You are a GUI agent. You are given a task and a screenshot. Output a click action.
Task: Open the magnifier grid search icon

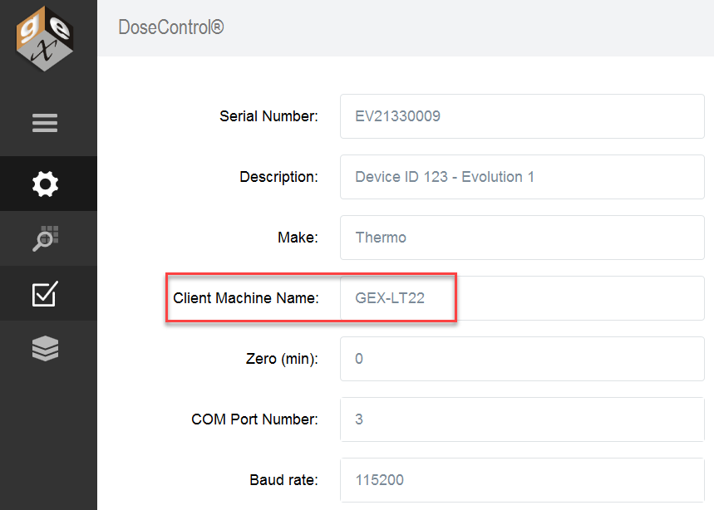(45, 238)
